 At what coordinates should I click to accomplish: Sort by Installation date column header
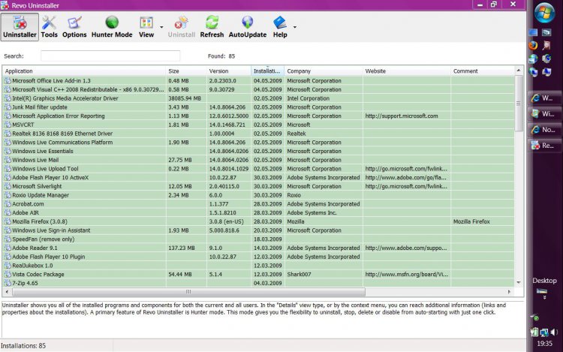[267, 71]
